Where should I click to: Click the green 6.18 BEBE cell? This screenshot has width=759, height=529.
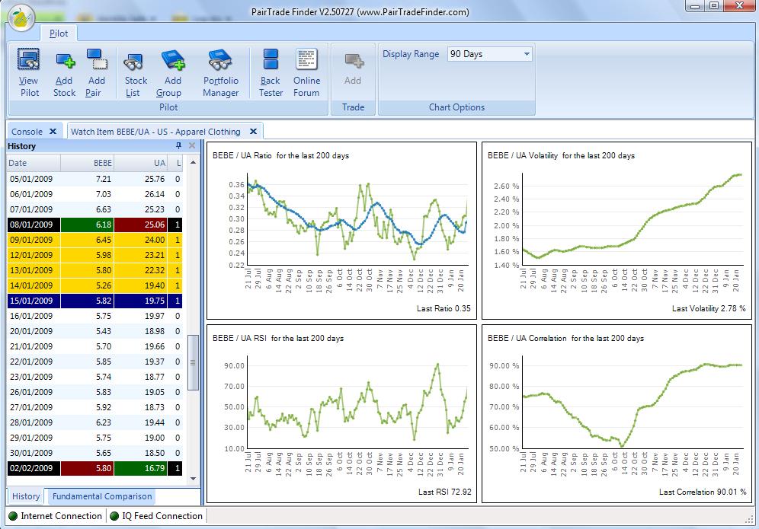88,225
